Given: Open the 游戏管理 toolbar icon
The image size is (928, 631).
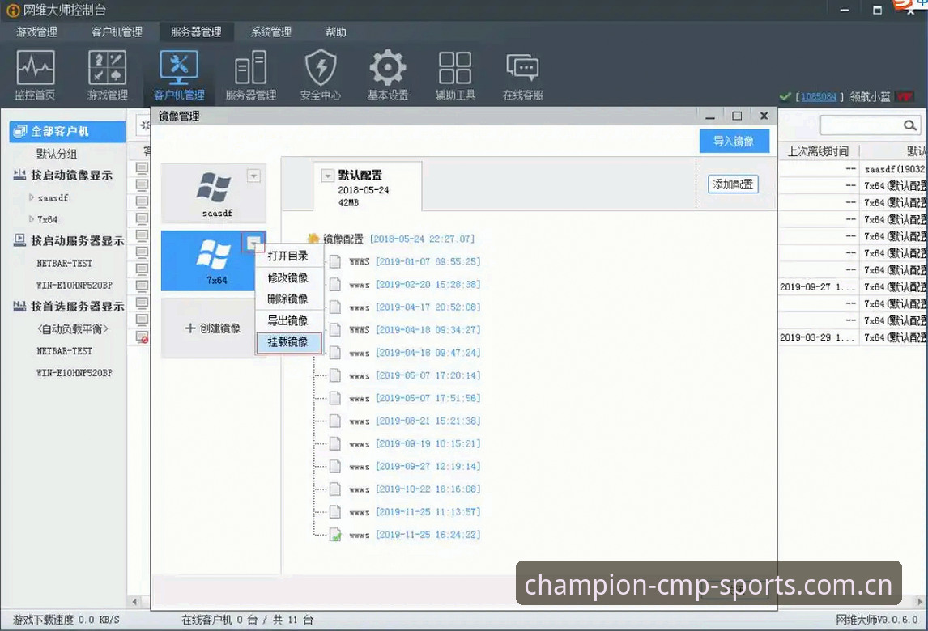Looking at the screenshot, I should [x=107, y=75].
